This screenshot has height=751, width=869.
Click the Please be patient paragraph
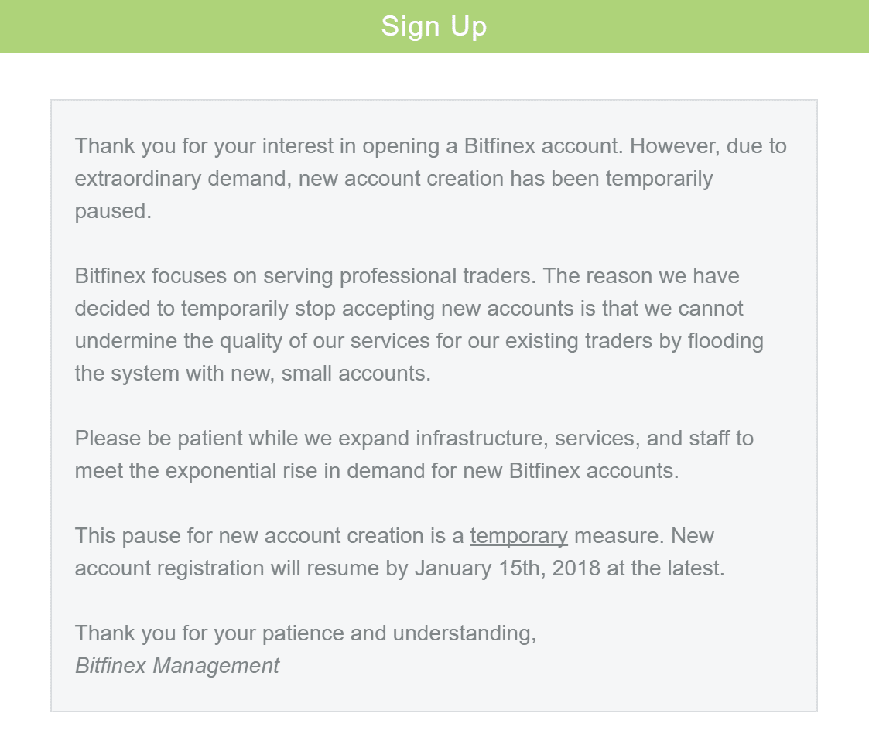pyautogui.click(x=414, y=455)
